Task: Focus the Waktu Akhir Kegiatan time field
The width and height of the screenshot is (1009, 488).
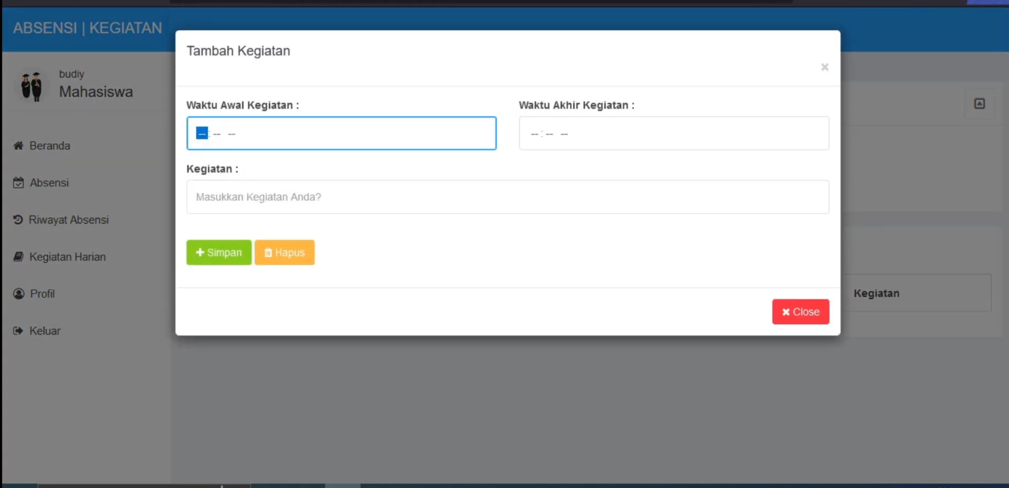Action: [x=674, y=133]
